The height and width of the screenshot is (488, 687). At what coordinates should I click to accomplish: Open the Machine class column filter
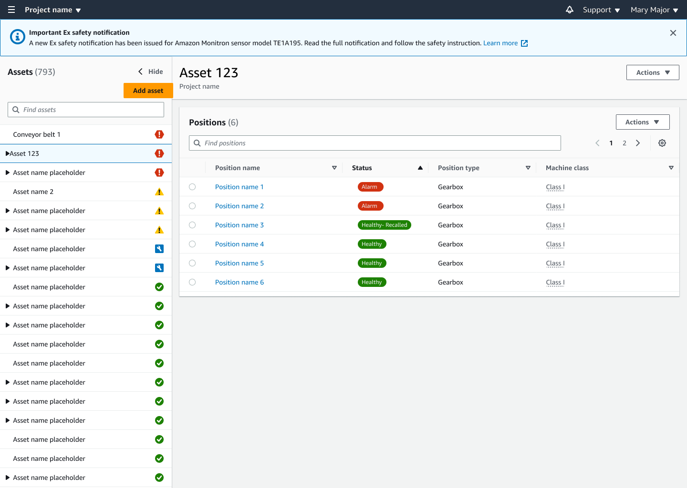click(671, 168)
